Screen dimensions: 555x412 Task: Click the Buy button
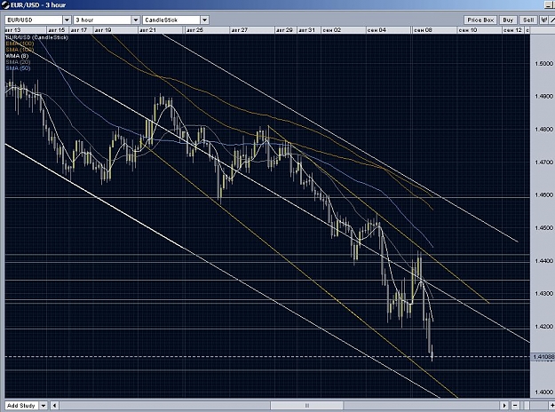coord(508,20)
